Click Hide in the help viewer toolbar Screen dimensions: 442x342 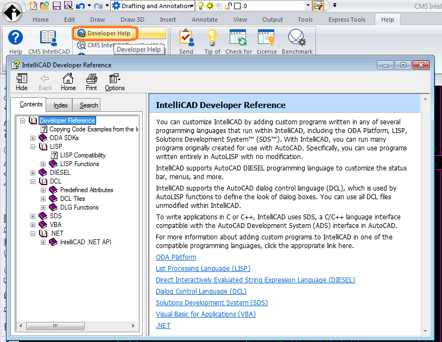tap(21, 82)
